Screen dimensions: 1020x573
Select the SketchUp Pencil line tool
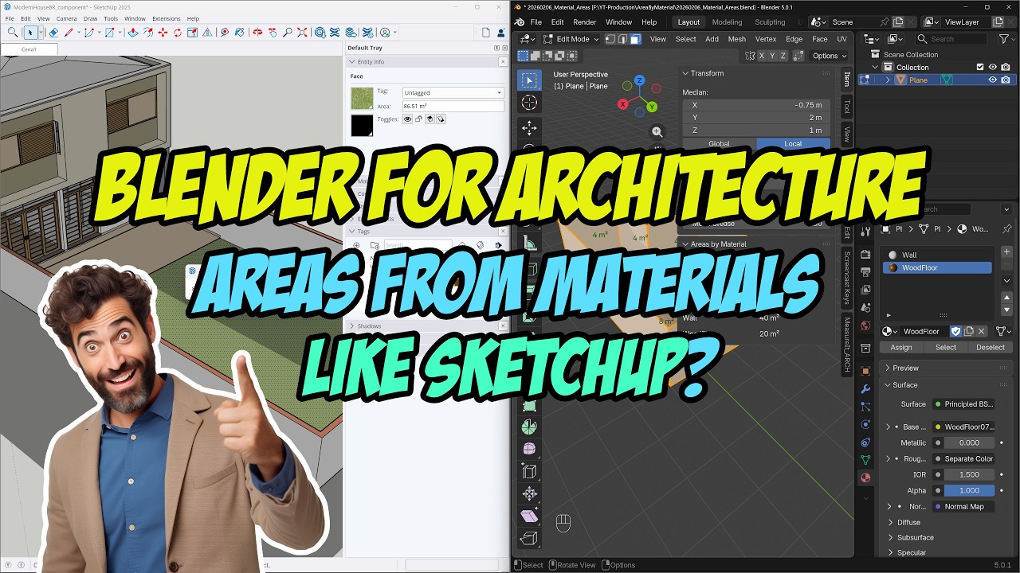(x=69, y=33)
